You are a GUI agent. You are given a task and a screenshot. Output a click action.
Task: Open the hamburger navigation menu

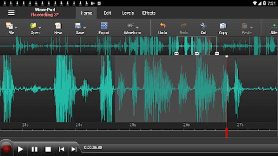click(x=11, y=13)
